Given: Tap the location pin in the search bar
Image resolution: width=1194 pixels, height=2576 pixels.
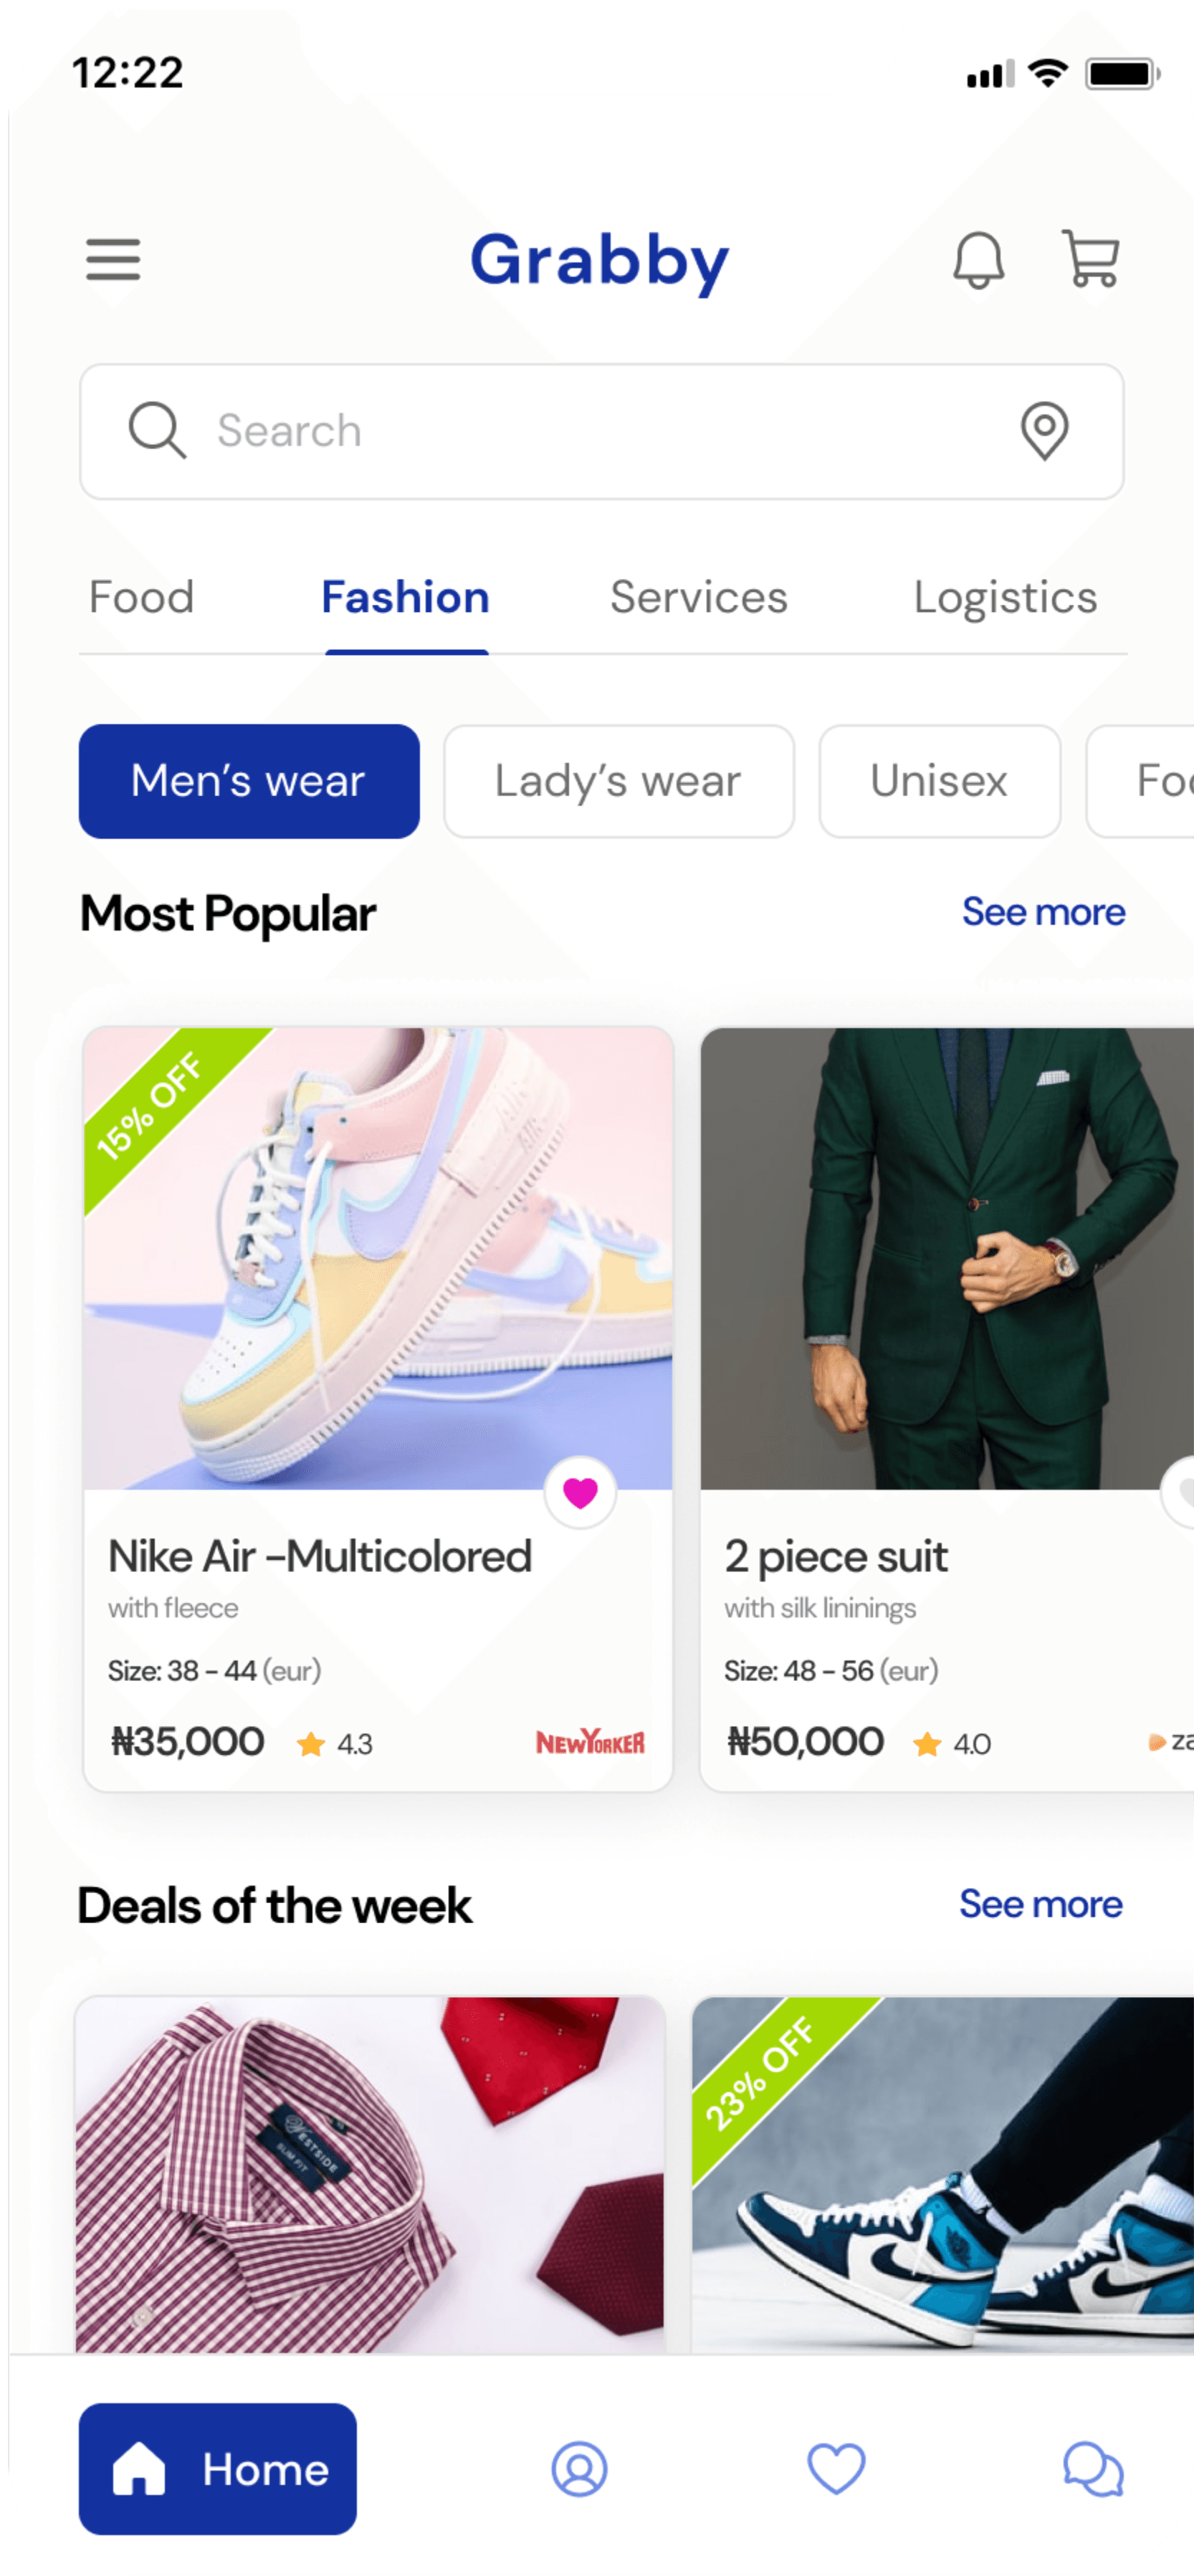Looking at the screenshot, I should [x=1044, y=431].
